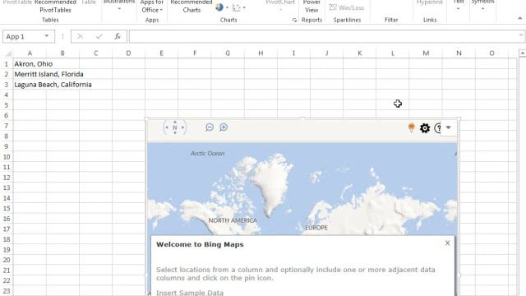Select column A header
The width and height of the screenshot is (526, 296).
pos(30,53)
